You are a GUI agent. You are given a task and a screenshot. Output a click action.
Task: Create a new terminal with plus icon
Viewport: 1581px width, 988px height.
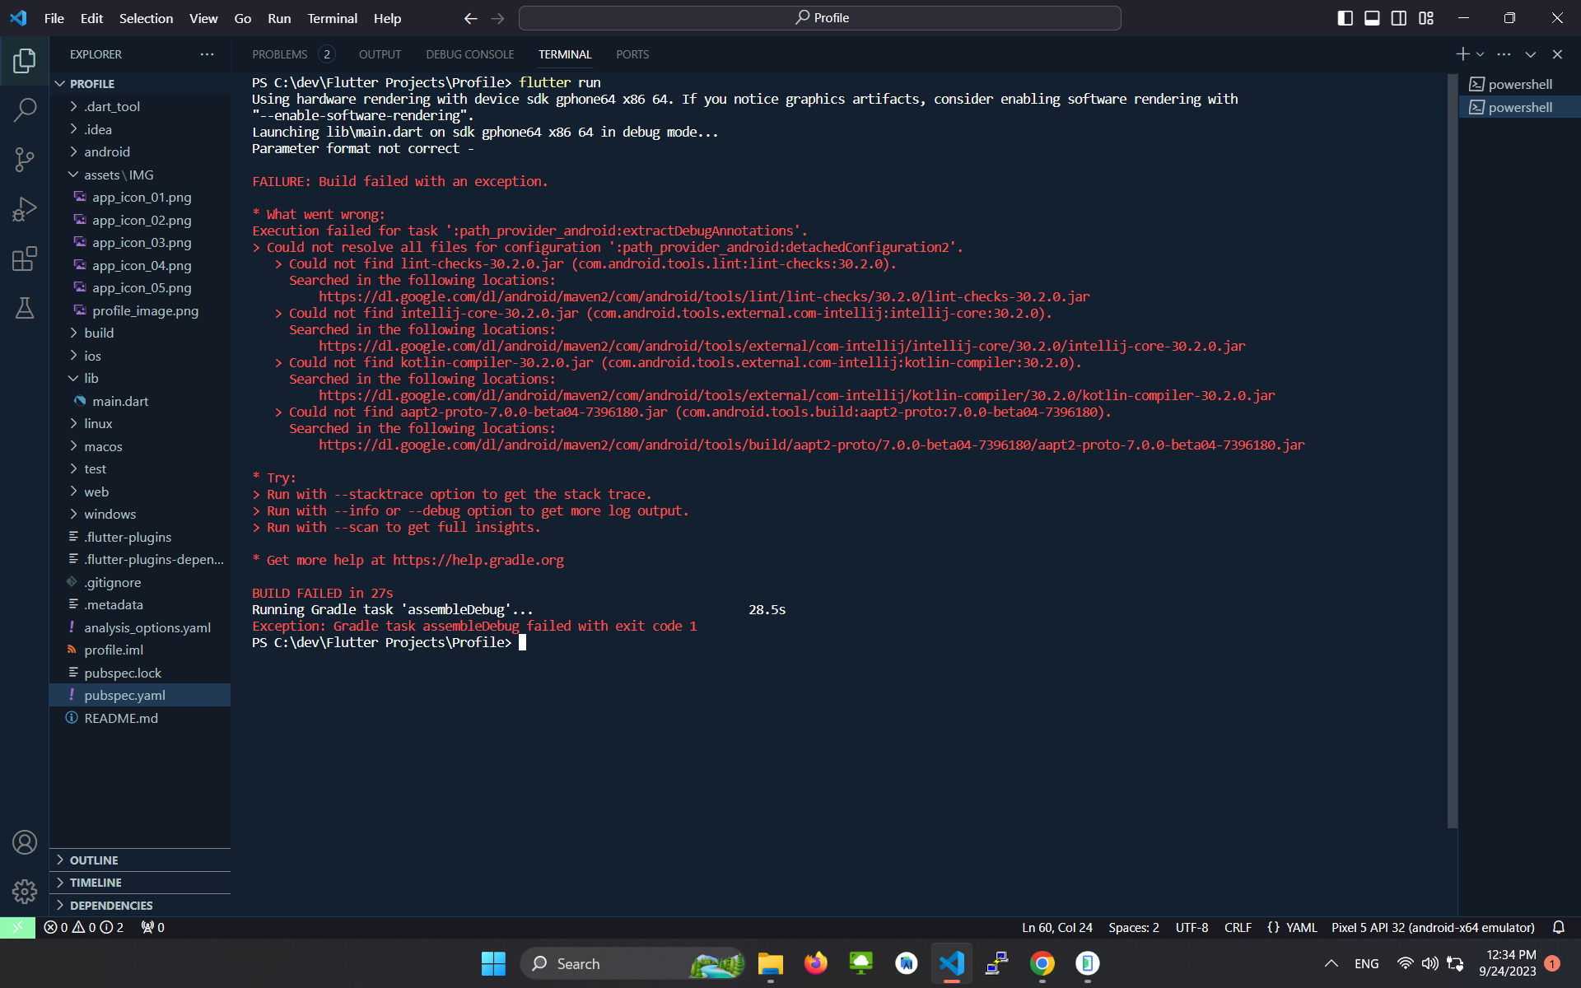1462,54
